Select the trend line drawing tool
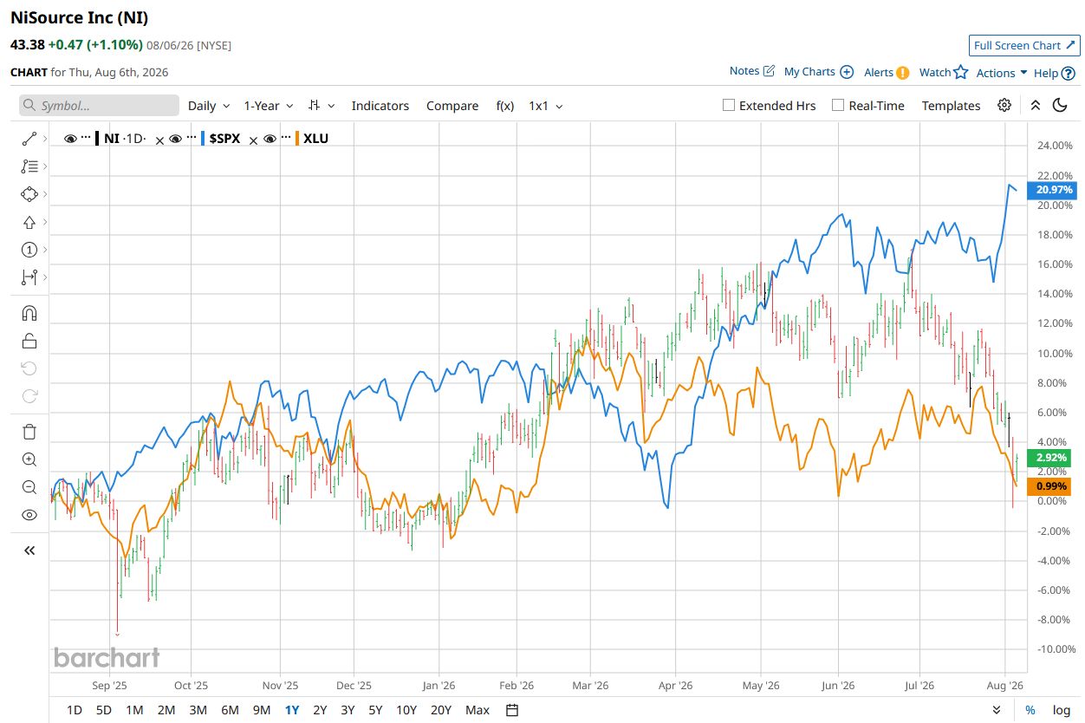This screenshot has width=1085, height=723. [x=29, y=138]
